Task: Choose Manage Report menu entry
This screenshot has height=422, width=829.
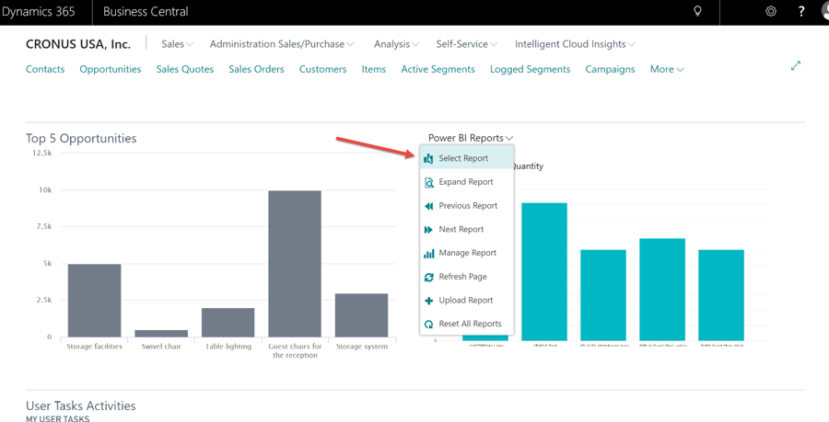Action: [466, 253]
